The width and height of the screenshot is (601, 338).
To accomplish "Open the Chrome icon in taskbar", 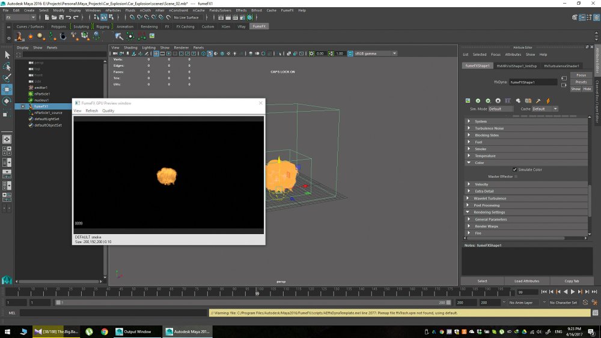I will click(x=104, y=331).
